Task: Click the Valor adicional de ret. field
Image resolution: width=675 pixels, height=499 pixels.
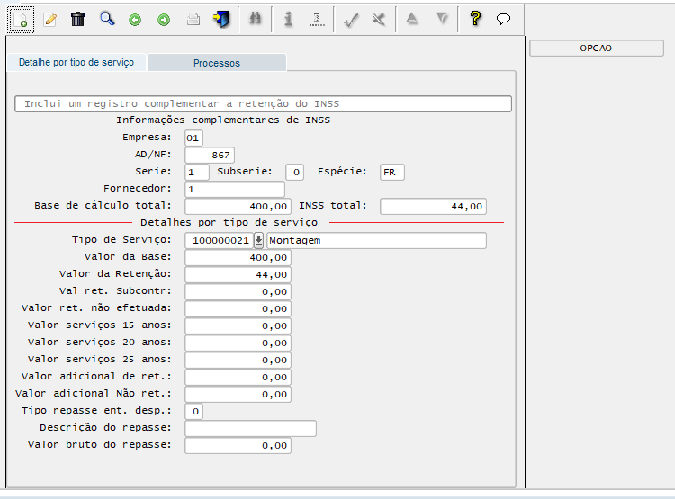Action: [x=238, y=377]
